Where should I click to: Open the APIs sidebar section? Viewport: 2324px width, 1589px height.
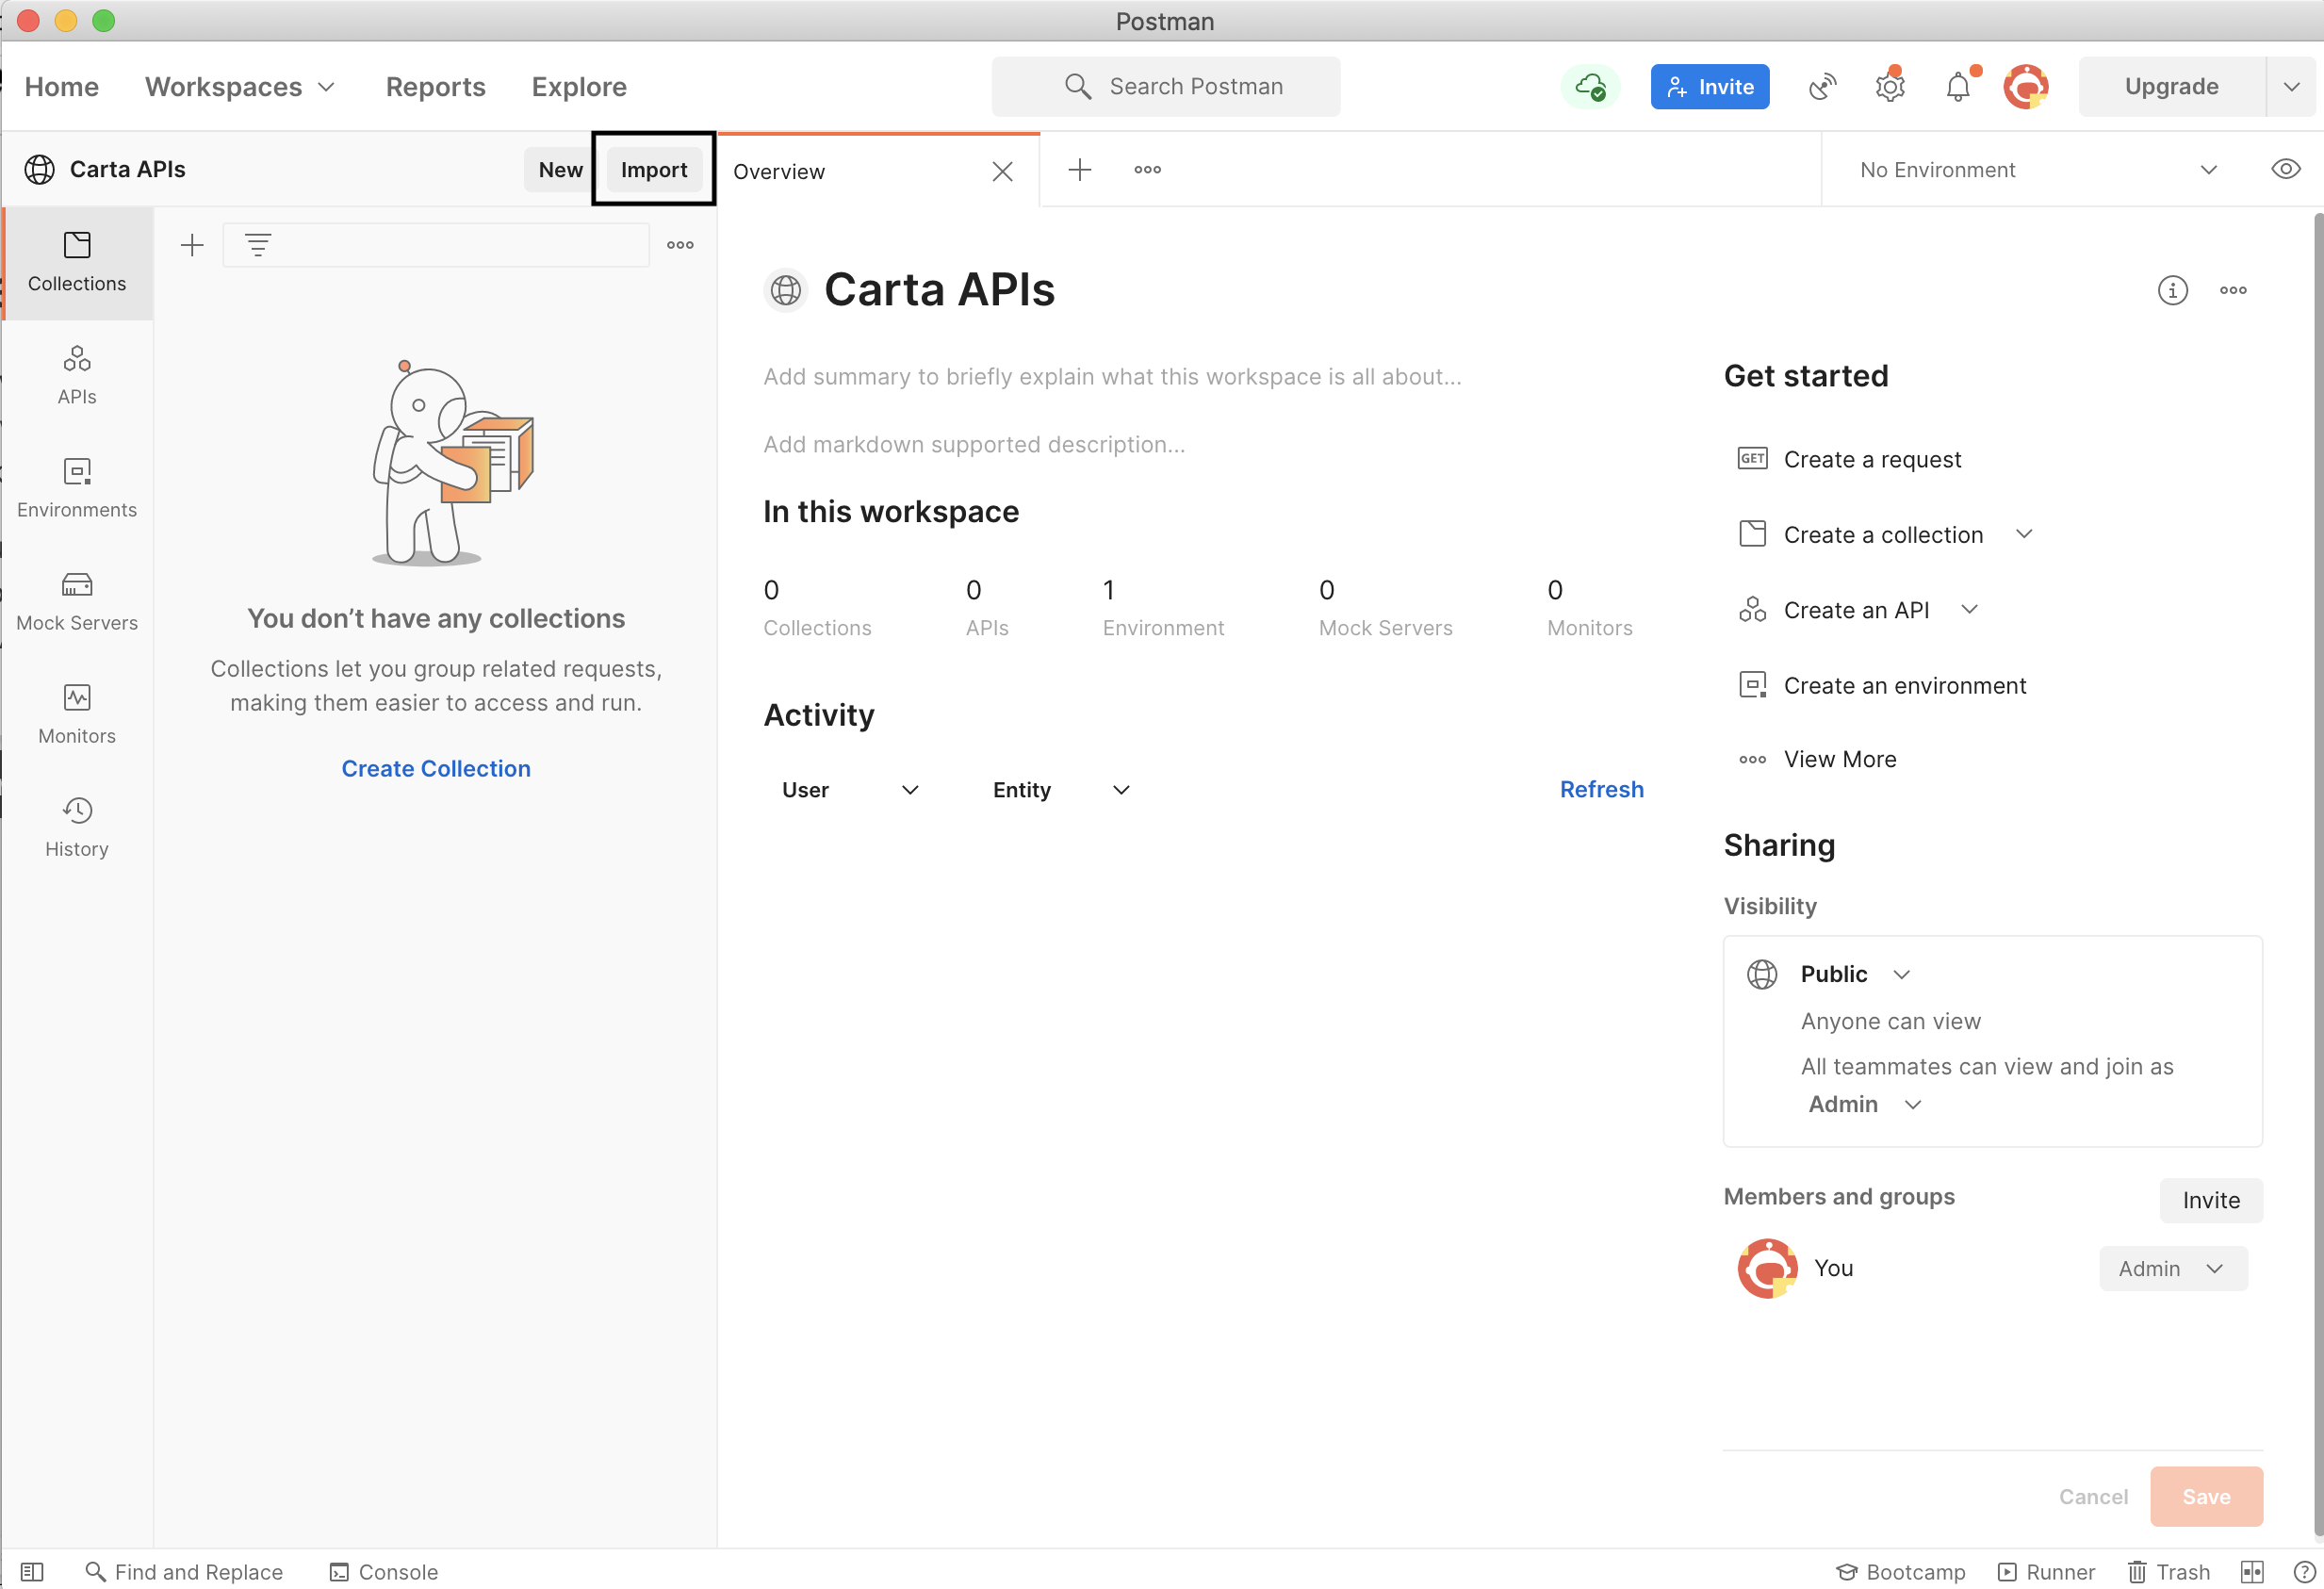point(77,375)
